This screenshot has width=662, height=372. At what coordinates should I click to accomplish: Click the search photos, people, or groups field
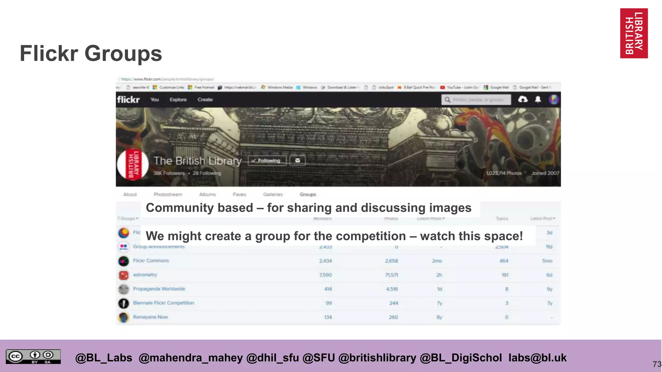click(476, 100)
